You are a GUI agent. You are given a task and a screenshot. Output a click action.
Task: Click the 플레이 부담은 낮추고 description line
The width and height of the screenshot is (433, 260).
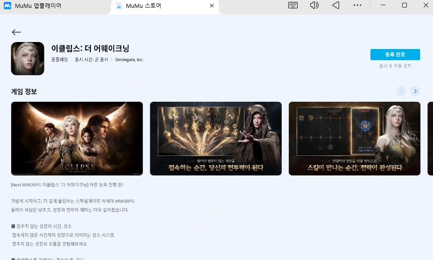tap(70, 210)
